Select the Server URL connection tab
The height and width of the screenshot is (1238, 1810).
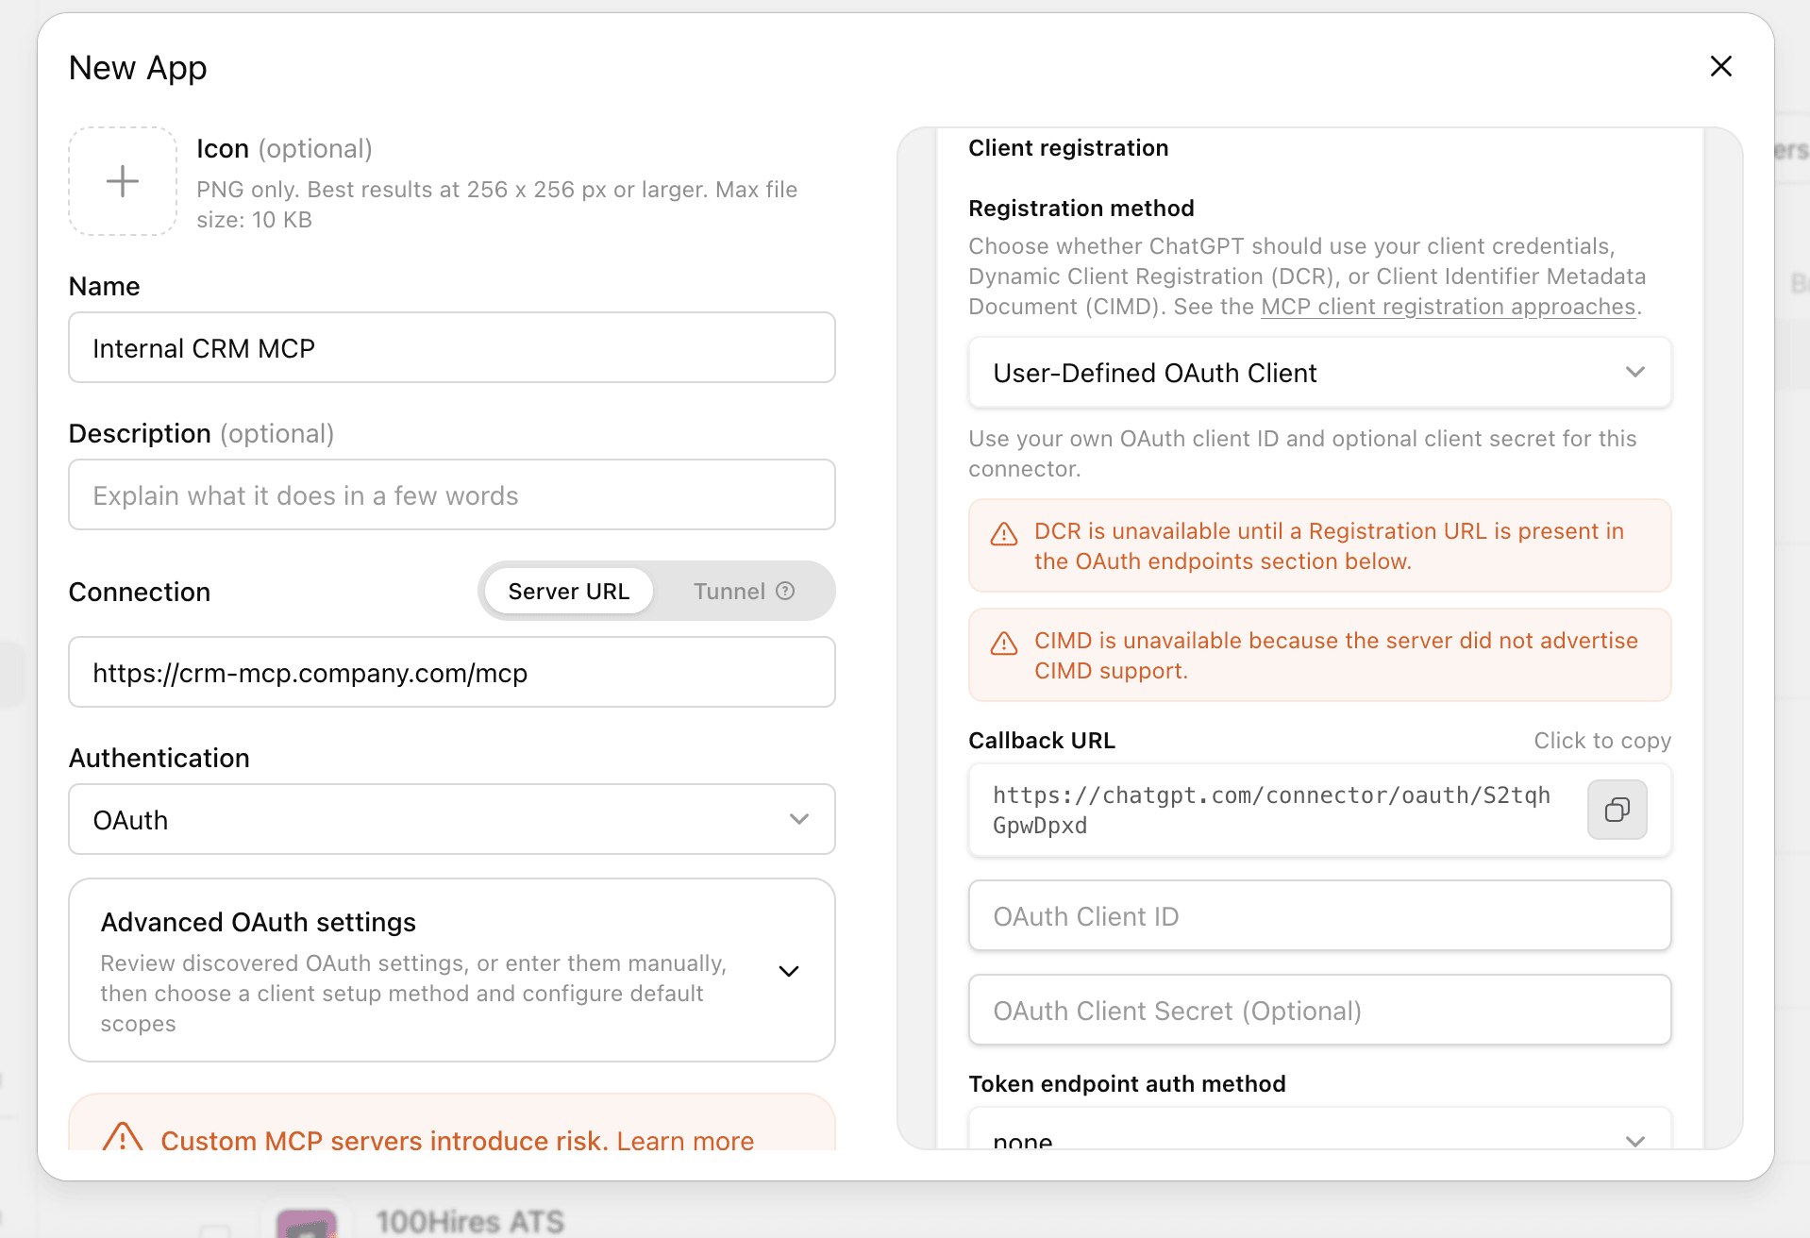pyautogui.click(x=568, y=592)
